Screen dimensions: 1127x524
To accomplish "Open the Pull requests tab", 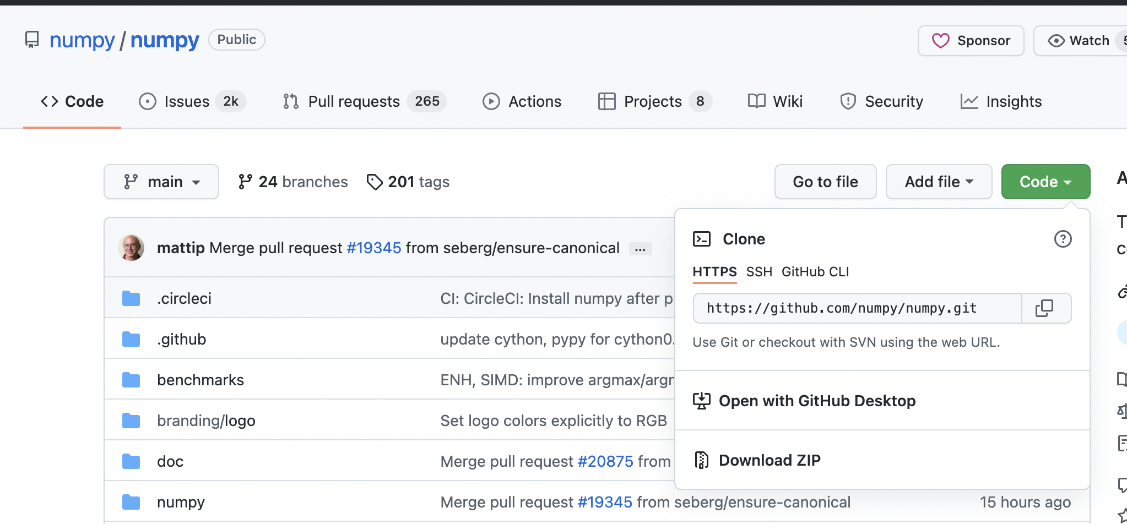I will (365, 101).
